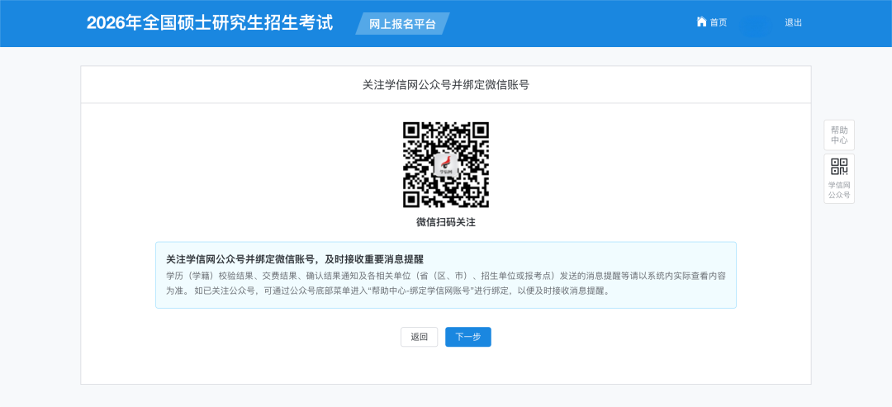The width and height of the screenshot is (892, 407).
Task: Open the 帮助中心 side panel button
Action: click(x=838, y=135)
